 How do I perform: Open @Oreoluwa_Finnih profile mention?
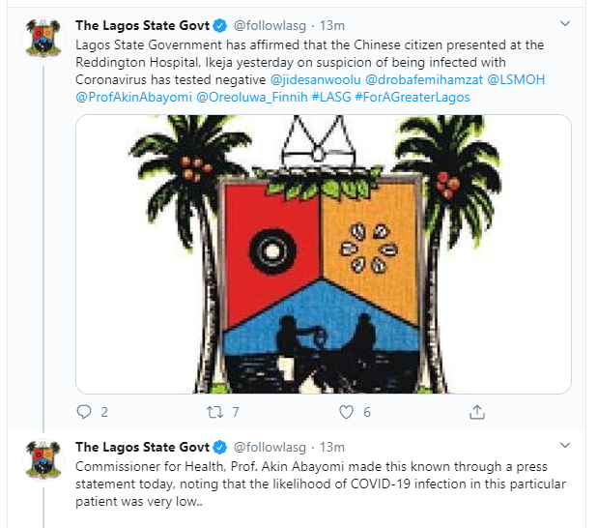pyautogui.click(x=247, y=98)
